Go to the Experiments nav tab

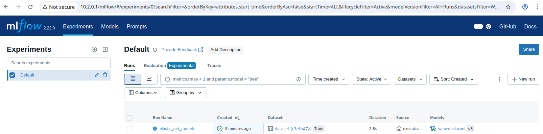pos(78,26)
